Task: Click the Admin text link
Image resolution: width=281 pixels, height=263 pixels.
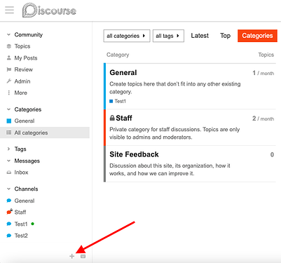Action: [22, 81]
